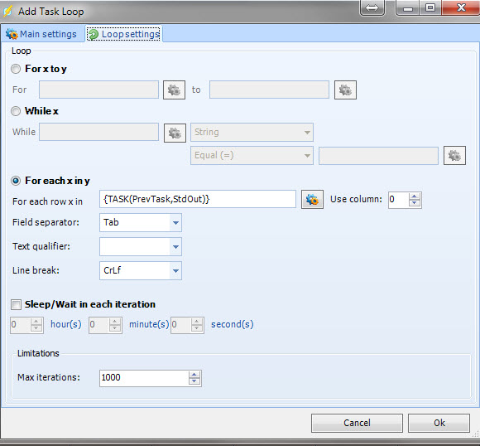Open variables picker beside the For field
The width and height of the screenshot is (480, 446).
tap(174, 90)
